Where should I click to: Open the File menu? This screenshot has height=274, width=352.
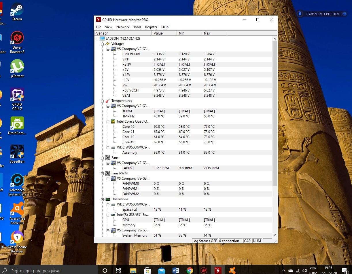(x=99, y=27)
